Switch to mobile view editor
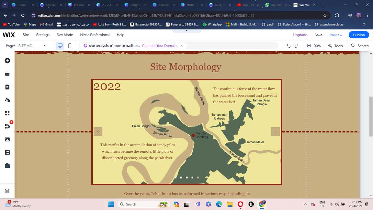 coord(70,46)
